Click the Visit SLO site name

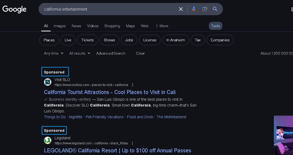[62, 80]
